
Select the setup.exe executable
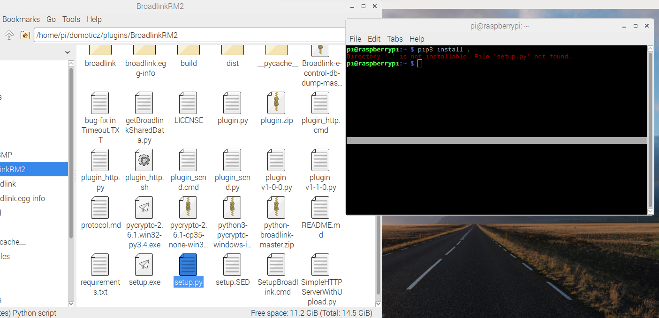click(x=144, y=270)
